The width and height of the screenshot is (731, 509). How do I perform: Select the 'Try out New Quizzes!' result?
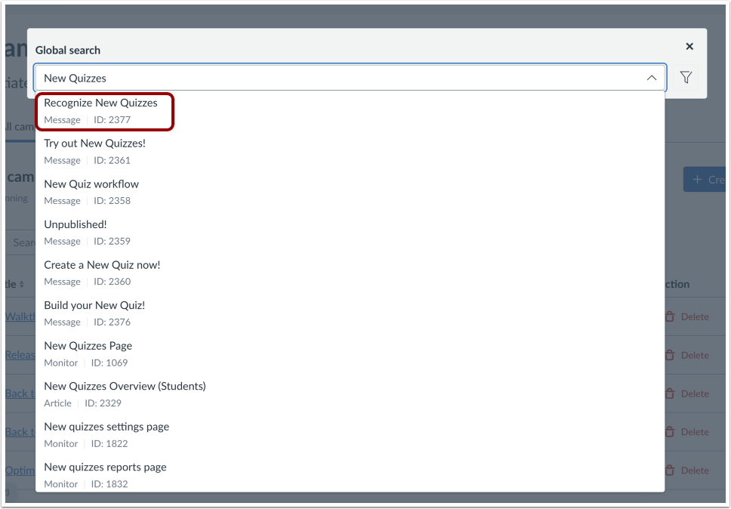point(94,143)
